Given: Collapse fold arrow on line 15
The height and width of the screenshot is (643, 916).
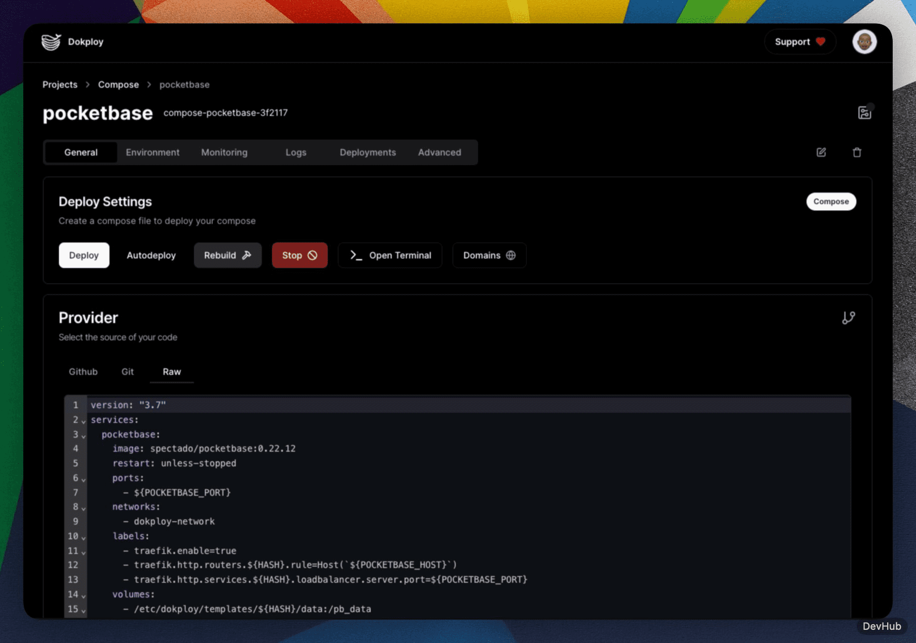Looking at the screenshot, I should point(84,611).
